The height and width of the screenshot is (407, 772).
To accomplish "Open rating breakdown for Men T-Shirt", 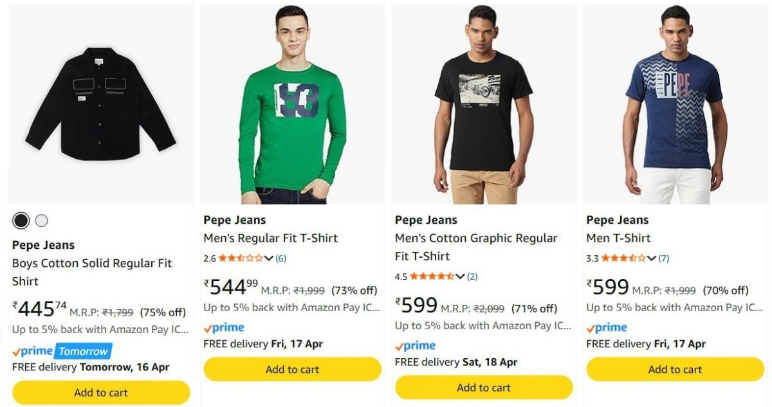I will [652, 258].
